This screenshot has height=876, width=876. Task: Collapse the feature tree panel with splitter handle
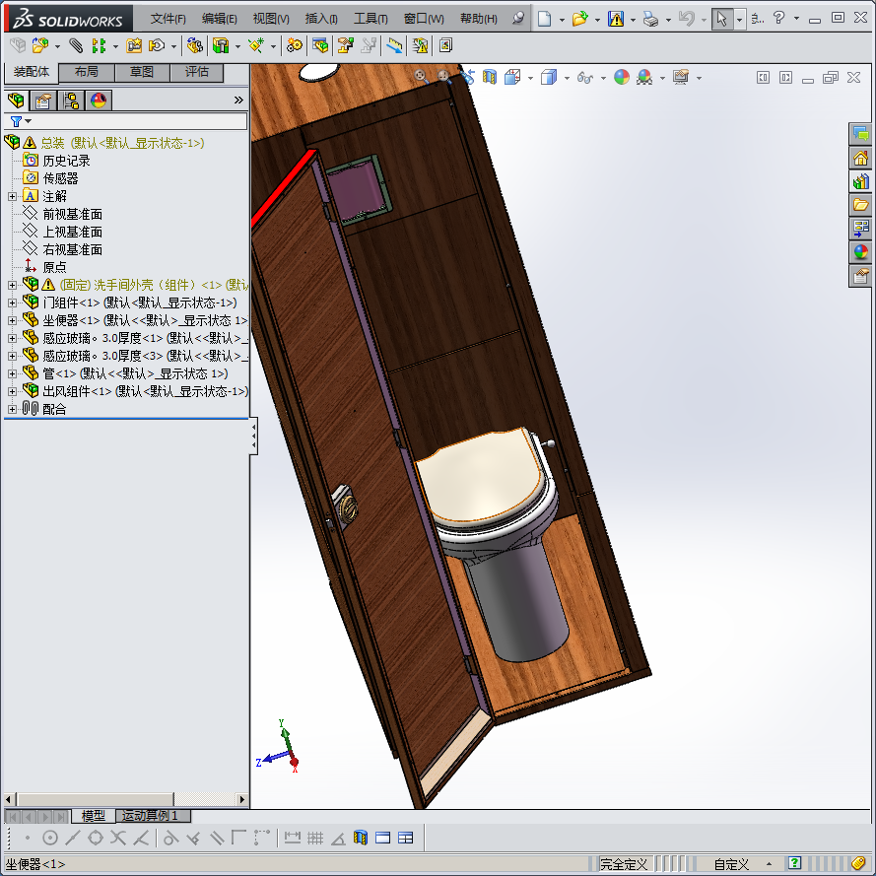[253, 436]
